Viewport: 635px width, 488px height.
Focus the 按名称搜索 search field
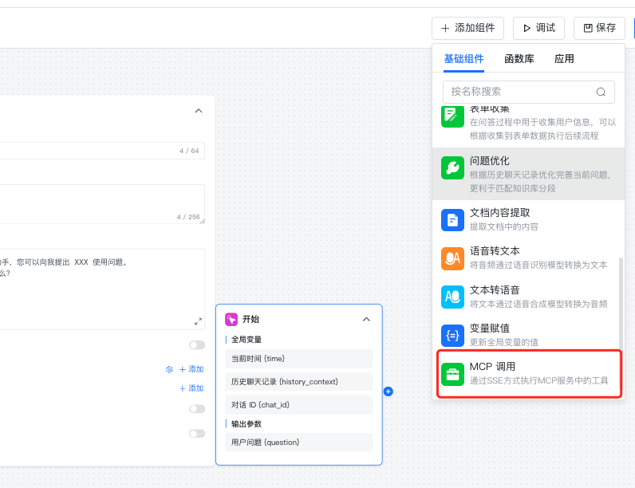pyautogui.click(x=519, y=92)
